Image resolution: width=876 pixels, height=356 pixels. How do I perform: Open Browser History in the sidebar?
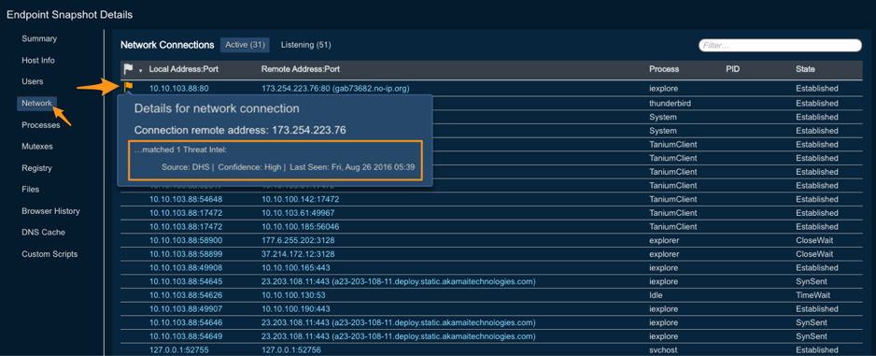tap(50, 211)
